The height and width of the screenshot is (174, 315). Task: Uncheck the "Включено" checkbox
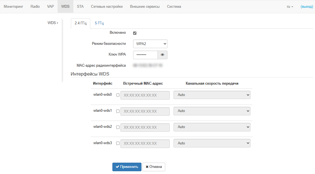pos(135,33)
